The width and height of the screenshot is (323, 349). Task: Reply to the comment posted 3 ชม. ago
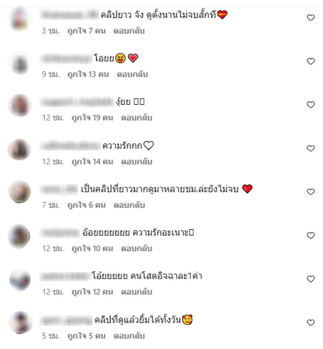129,31
